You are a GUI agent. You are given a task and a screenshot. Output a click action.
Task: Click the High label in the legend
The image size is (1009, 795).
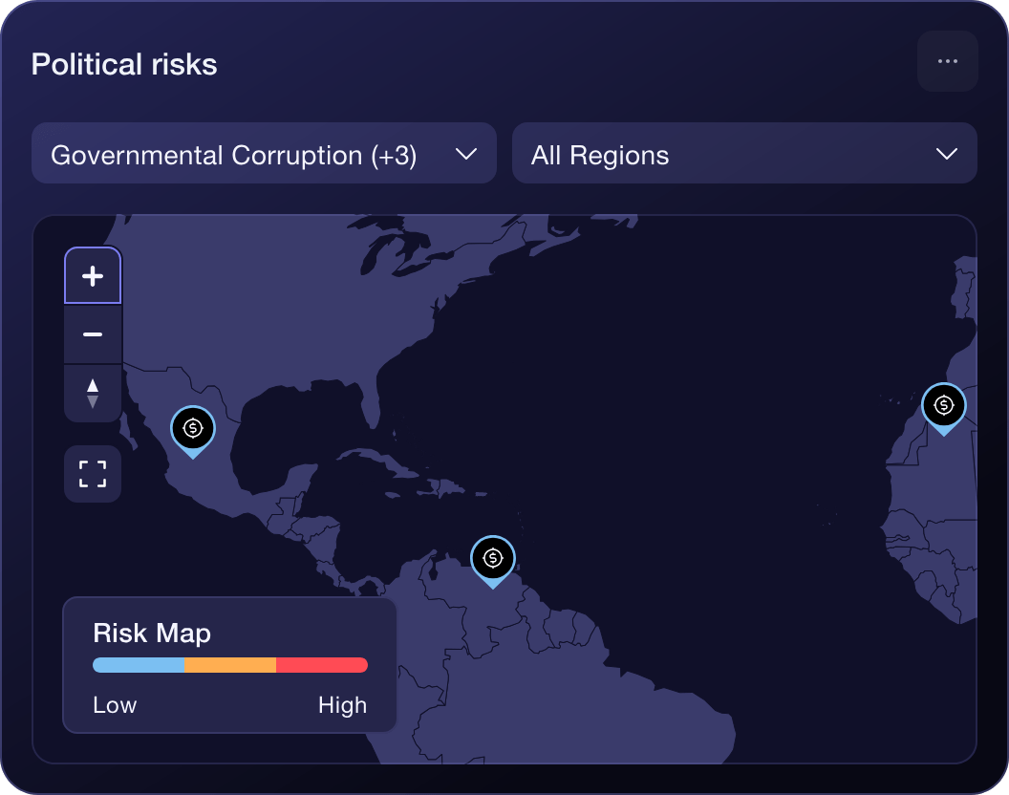[342, 705]
